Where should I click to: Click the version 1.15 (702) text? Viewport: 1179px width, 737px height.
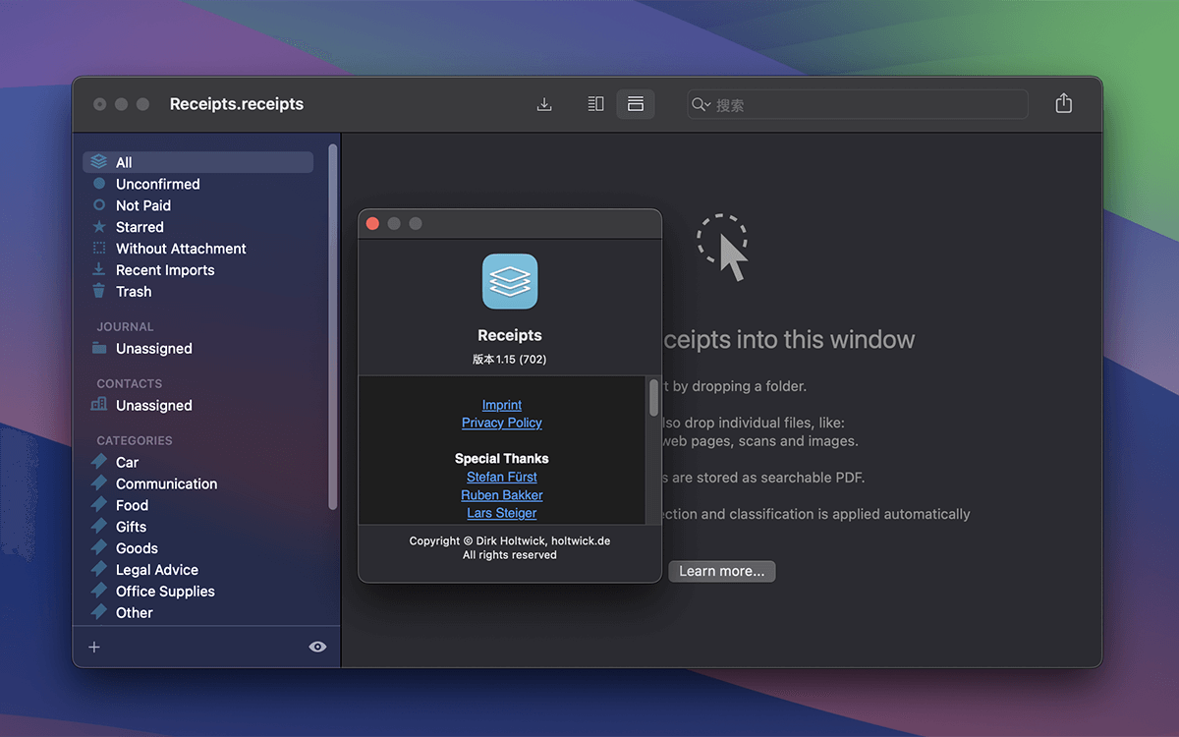point(510,360)
